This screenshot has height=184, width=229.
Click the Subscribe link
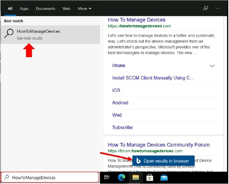pyautogui.click(x=123, y=127)
